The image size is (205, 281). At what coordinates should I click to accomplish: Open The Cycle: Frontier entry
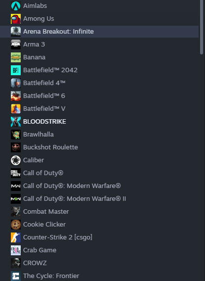pyautogui.click(x=99, y=276)
